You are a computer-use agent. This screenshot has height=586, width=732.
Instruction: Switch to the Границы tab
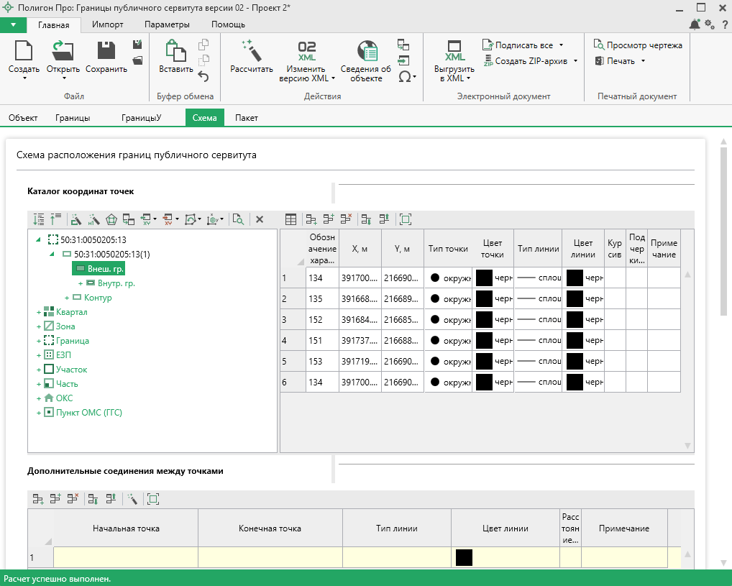point(73,118)
